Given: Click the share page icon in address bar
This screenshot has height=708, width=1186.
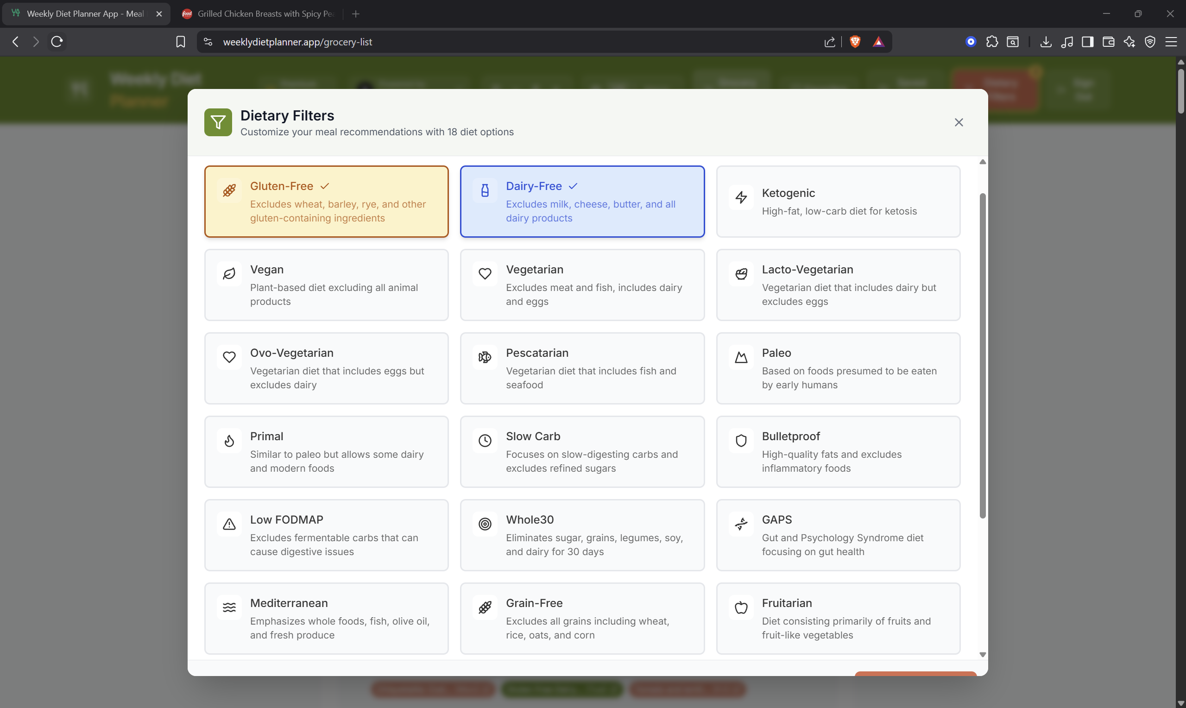Looking at the screenshot, I should 830,42.
